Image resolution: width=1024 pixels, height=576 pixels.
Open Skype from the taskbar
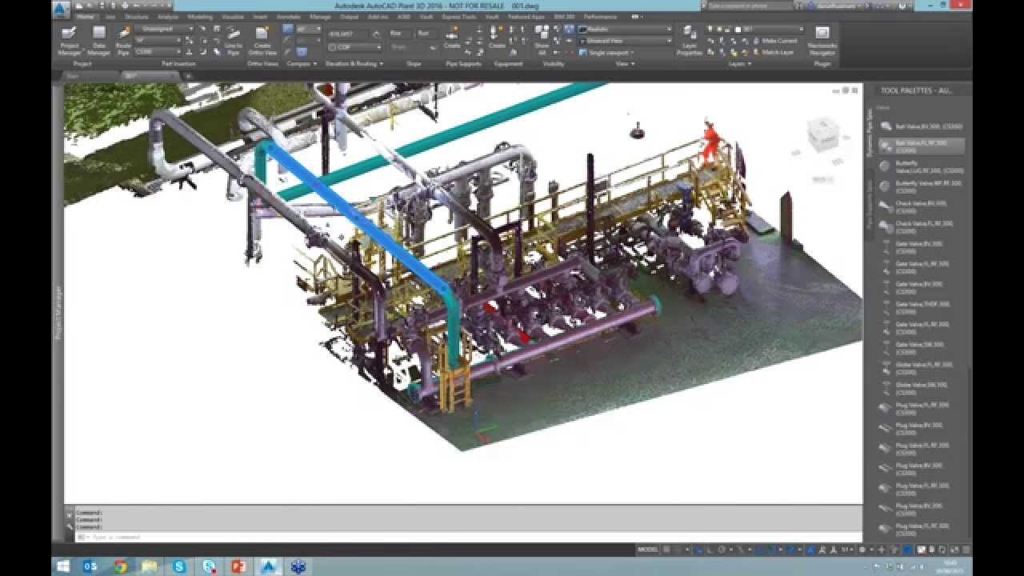click(x=179, y=566)
